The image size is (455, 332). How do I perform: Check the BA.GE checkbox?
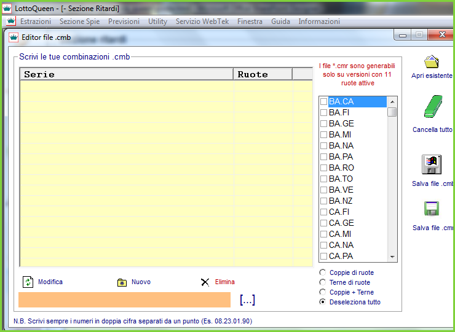pos(323,124)
